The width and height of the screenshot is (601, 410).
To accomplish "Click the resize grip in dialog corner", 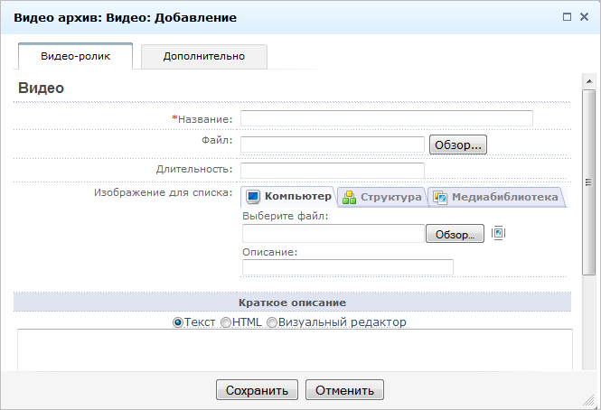I will coord(593,402).
